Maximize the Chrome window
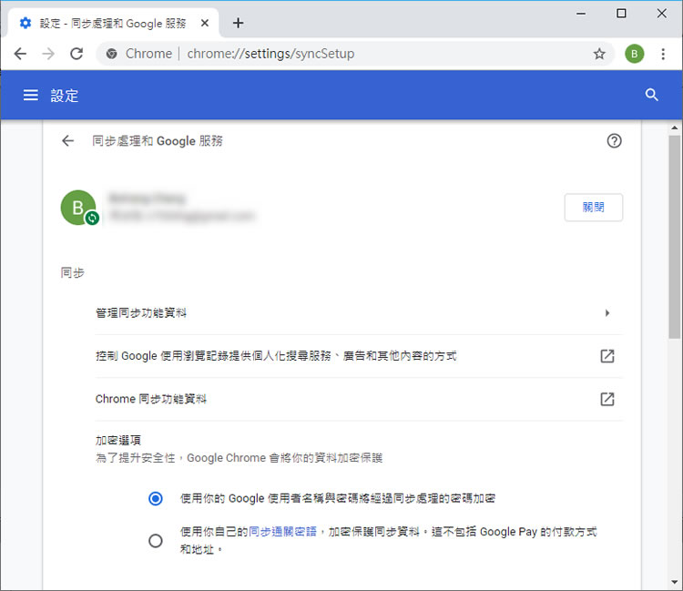The height and width of the screenshot is (591, 683). pyautogui.click(x=621, y=14)
